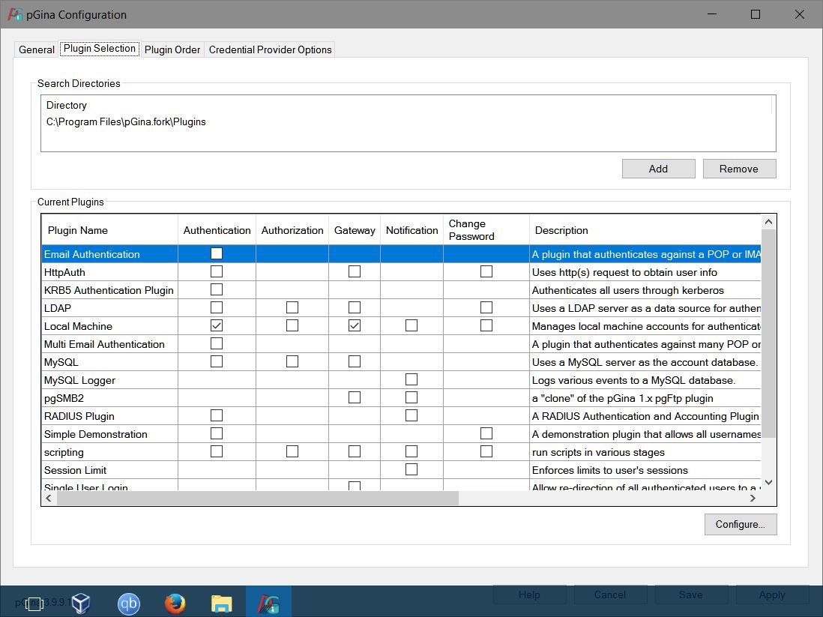
Task: Disable Authentication for the Local Machine plugin
Action: pyautogui.click(x=217, y=325)
